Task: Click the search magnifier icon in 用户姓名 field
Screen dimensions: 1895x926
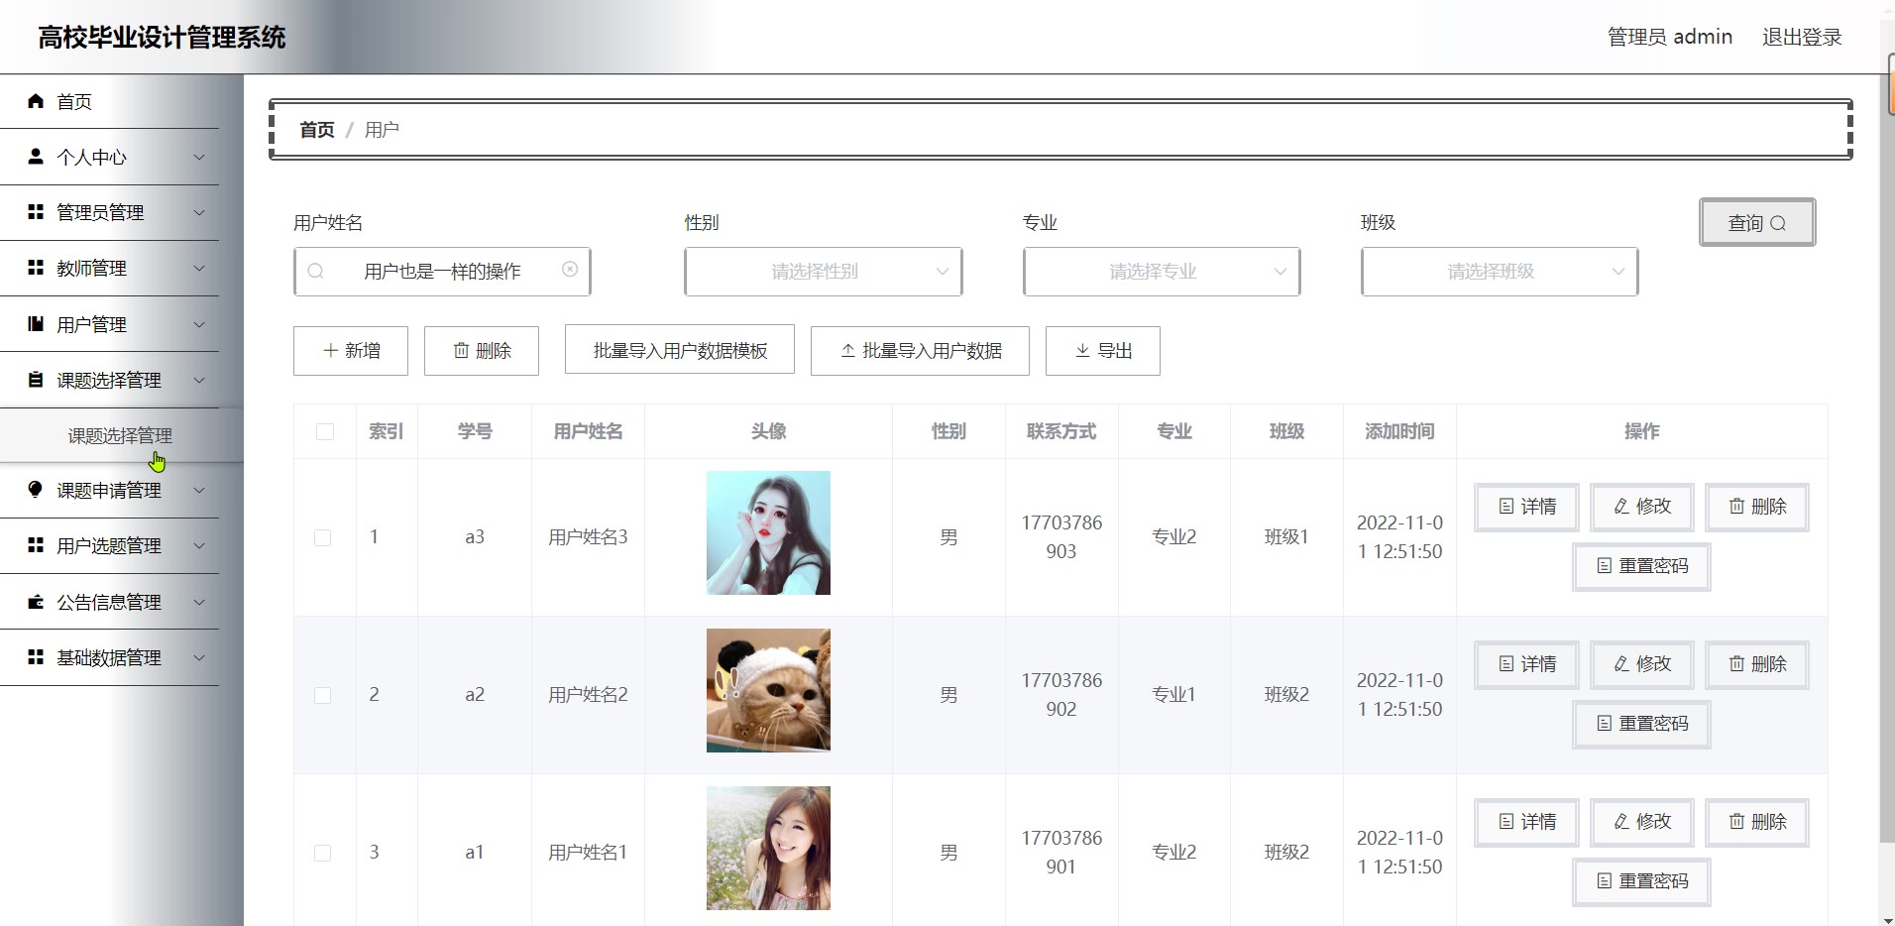Action: pos(316,271)
